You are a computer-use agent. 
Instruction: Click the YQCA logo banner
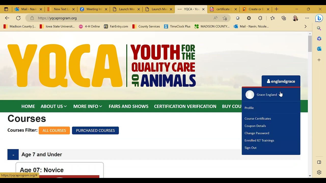pyautogui.click(x=102, y=66)
